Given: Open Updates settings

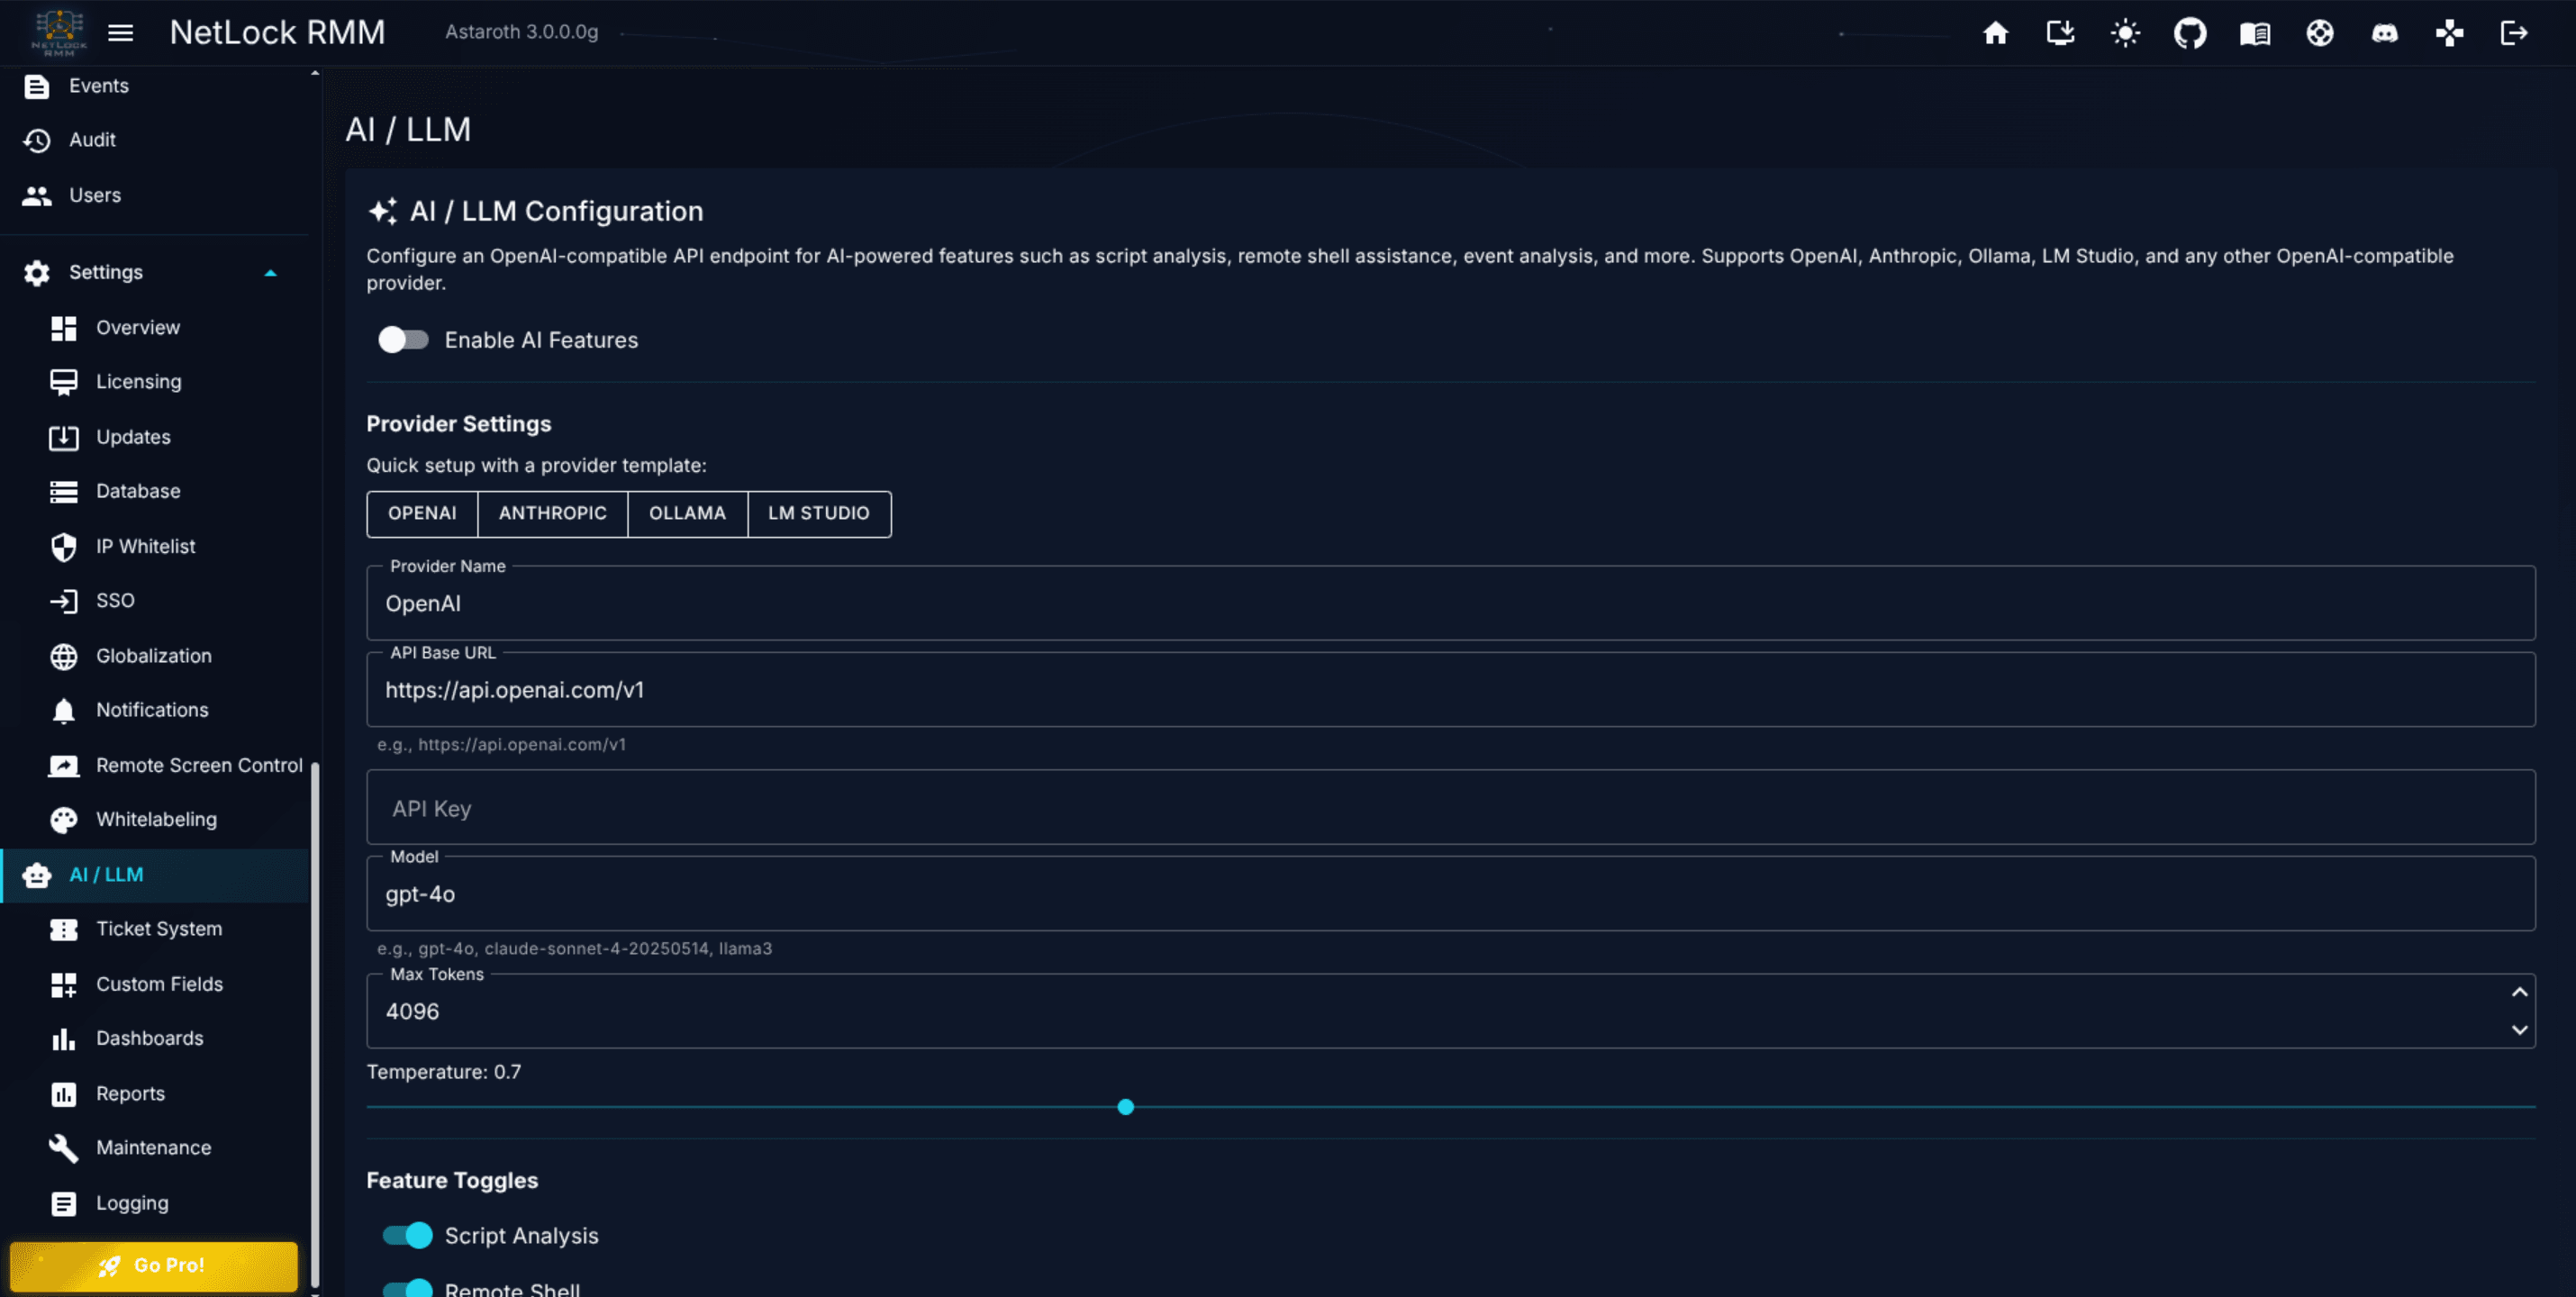Looking at the screenshot, I should click(155, 437).
